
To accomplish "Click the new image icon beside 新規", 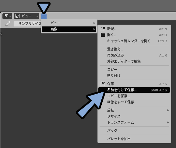I will [x=103, y=29].
